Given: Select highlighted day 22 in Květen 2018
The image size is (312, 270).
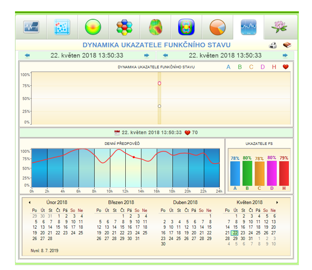Looking at the screenshot, I should coord(235,233).
